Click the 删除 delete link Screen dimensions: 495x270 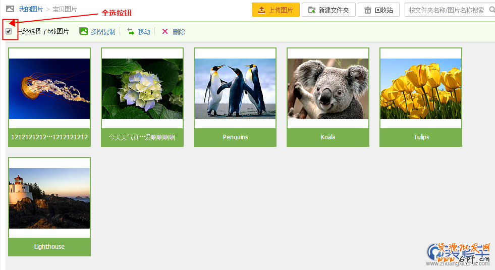point(179,32)
